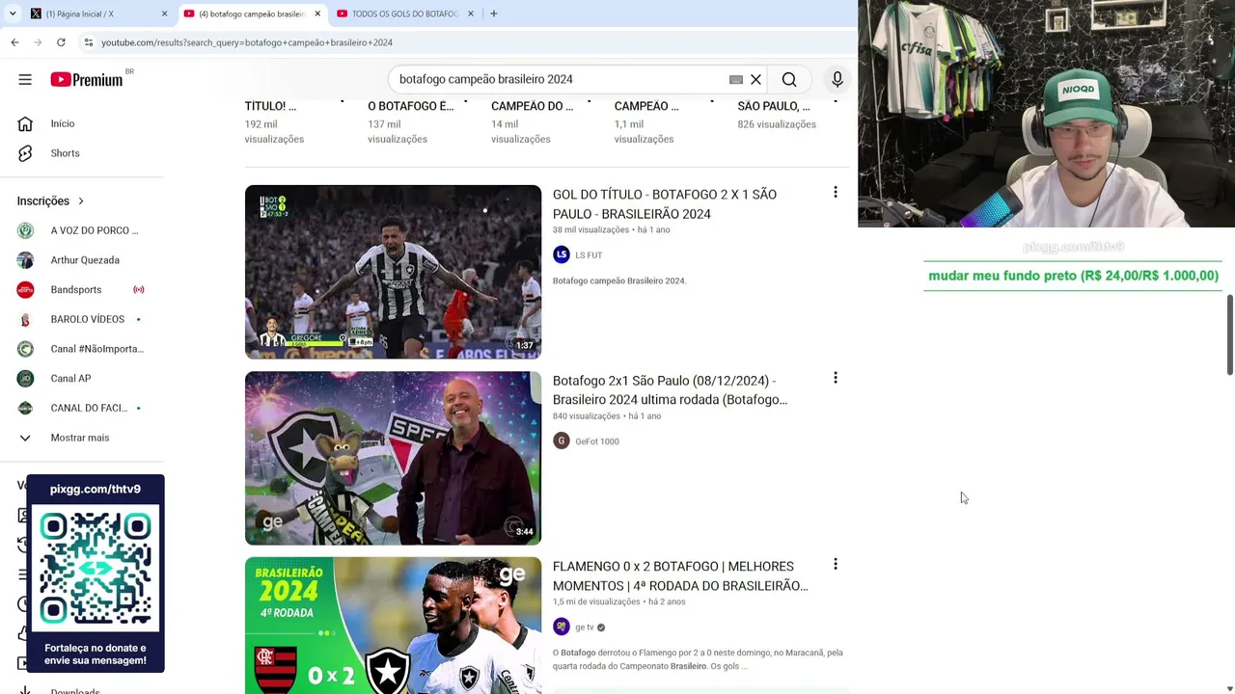Open FLAMENGO 0 x 2 BOTAFOGO title link

(680, 576)
